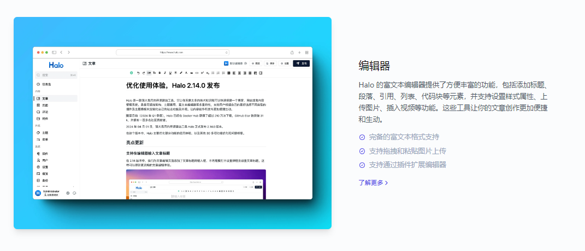Viewport: 585px width, 251px height.
Task: Open a new browser tab with plus icon
Action: point(299,52)
